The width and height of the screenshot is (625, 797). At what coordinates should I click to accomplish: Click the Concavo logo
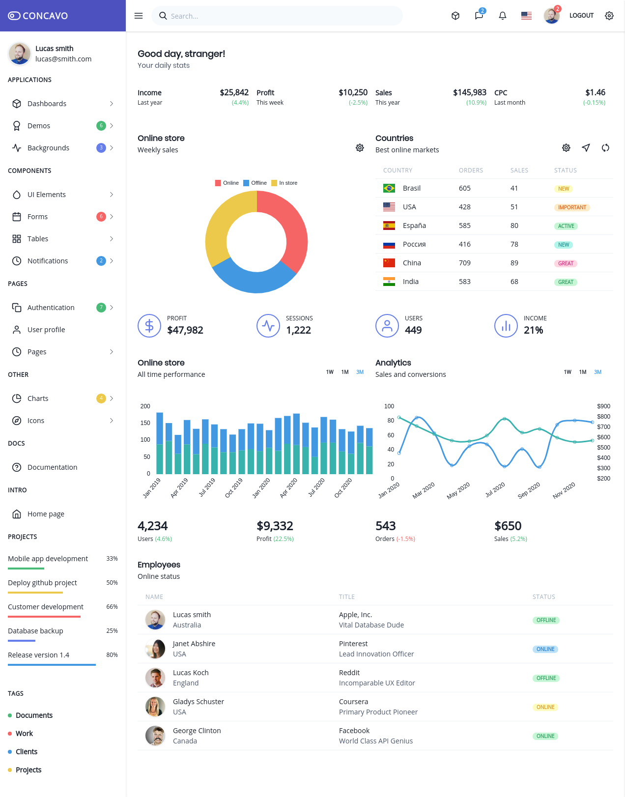(x=38, y=16)
